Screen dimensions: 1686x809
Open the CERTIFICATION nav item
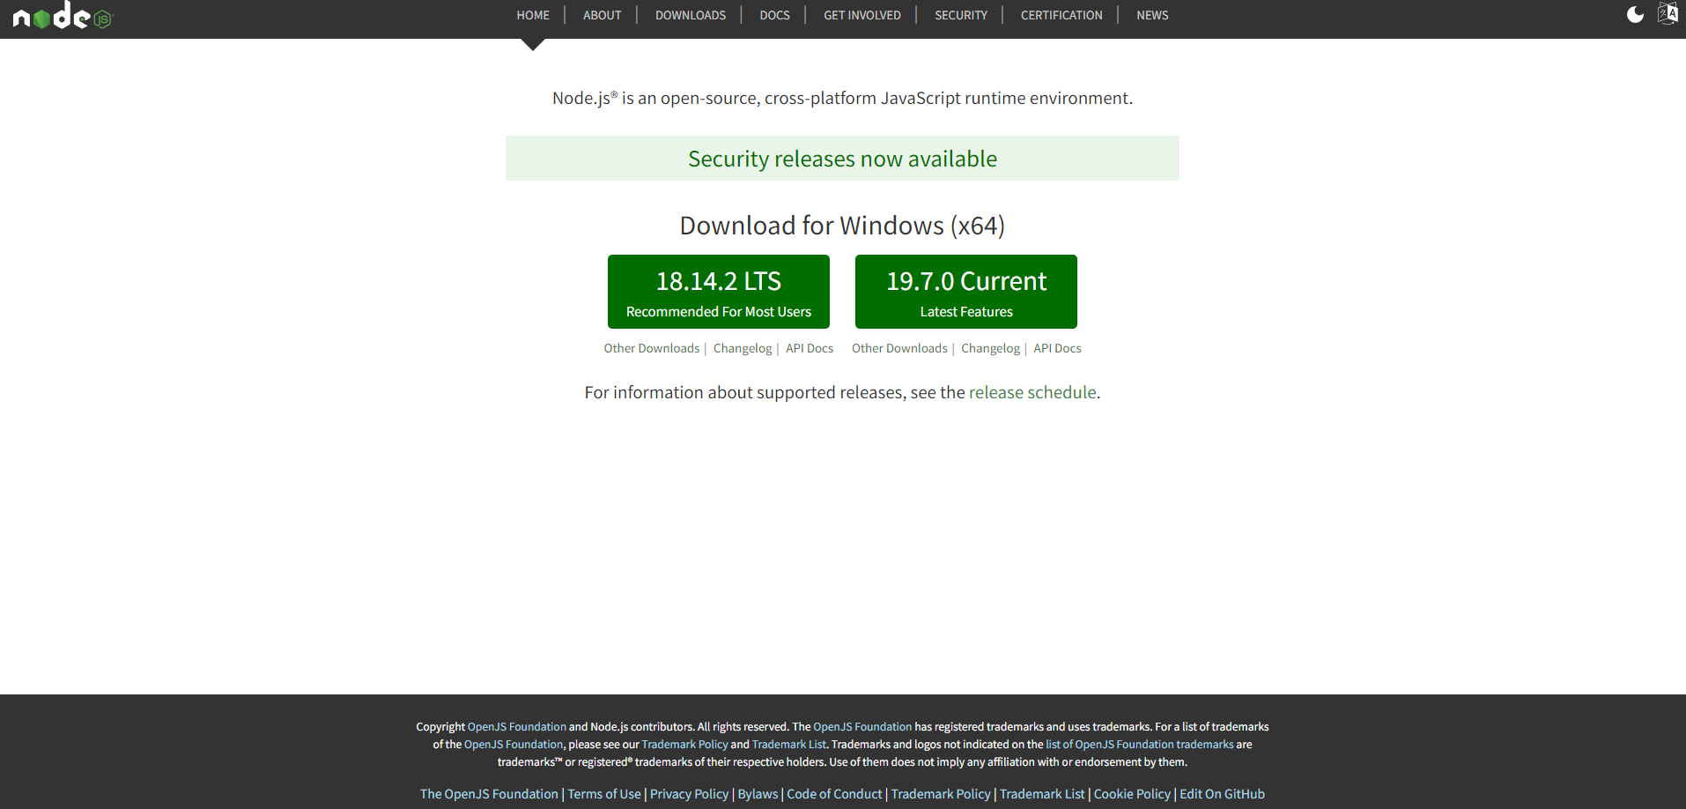pos(1061,15)
